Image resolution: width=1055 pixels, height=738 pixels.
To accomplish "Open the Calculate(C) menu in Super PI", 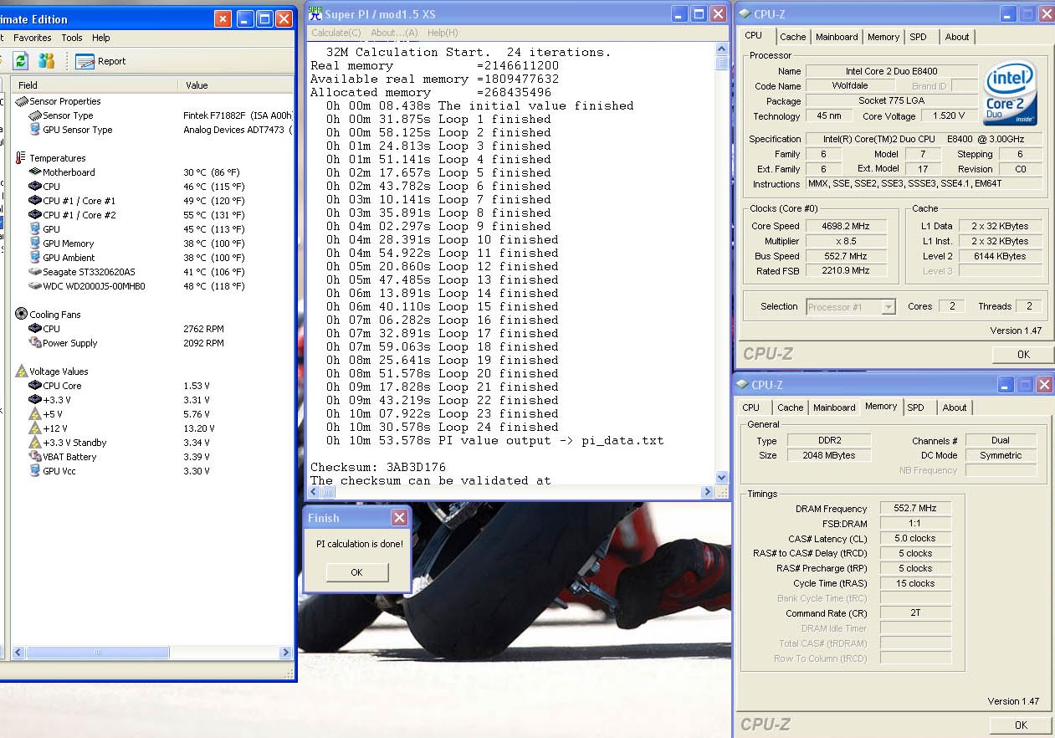I will pyautogui.click(x=336, y=33).
